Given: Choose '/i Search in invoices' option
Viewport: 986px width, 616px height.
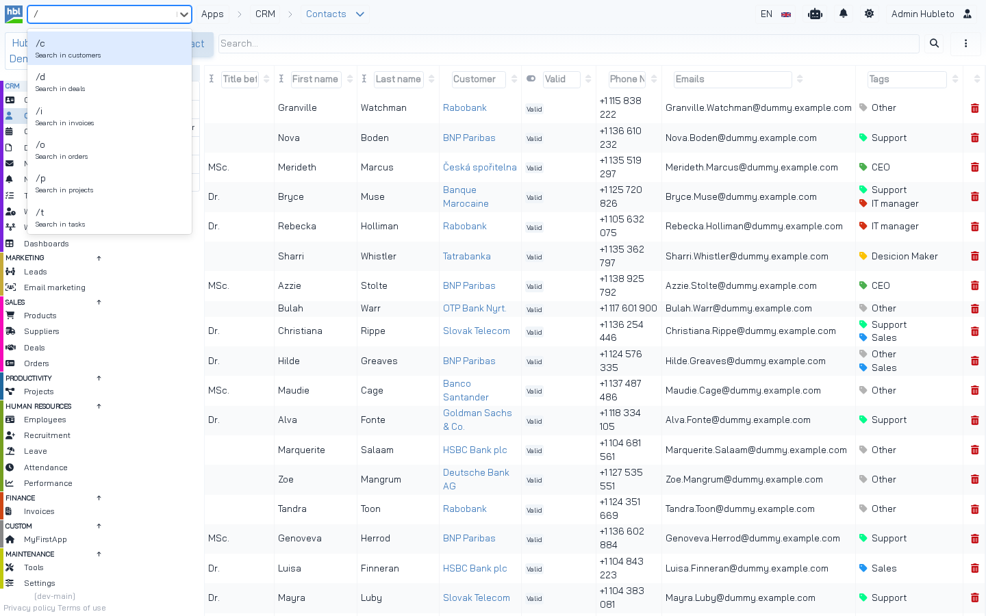Looking at the screenshot, I should pyautogui.click(x=110, y=116).
